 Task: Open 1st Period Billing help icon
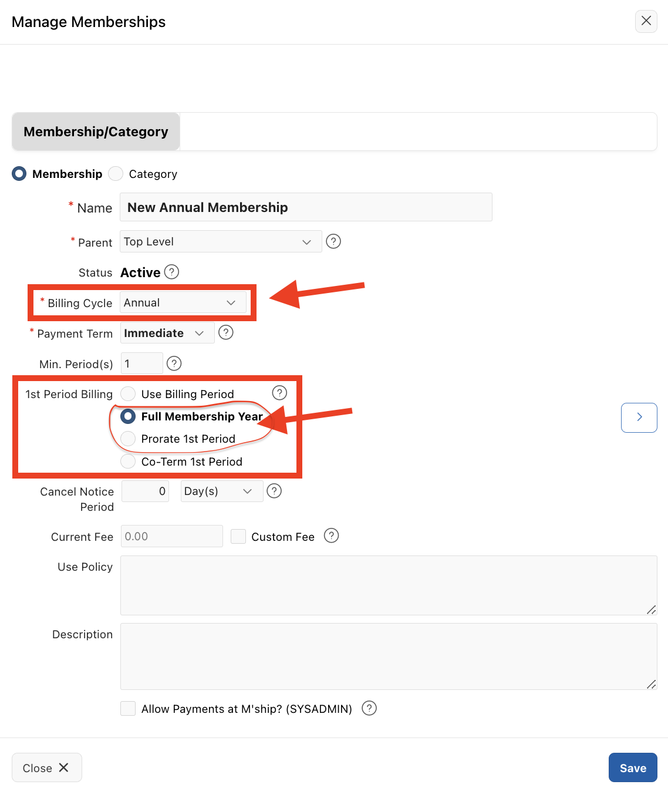click(x=279, y=393)
